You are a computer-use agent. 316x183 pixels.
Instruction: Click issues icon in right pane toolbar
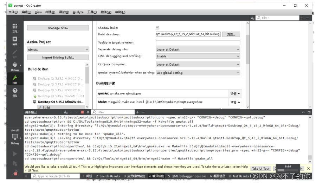pos(252,18)
